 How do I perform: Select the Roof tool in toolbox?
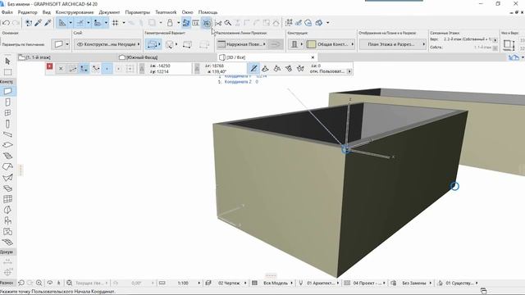coord(7,166)
